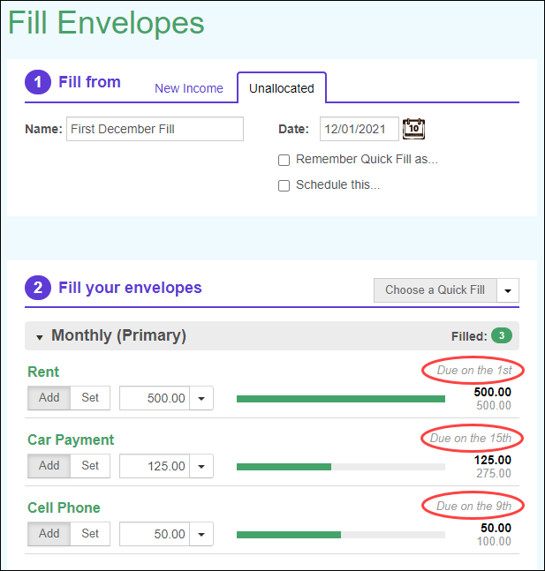This screenshot has height=571, width=545.
Task: Open the calendar date picker icon
Action: point(414,129)
